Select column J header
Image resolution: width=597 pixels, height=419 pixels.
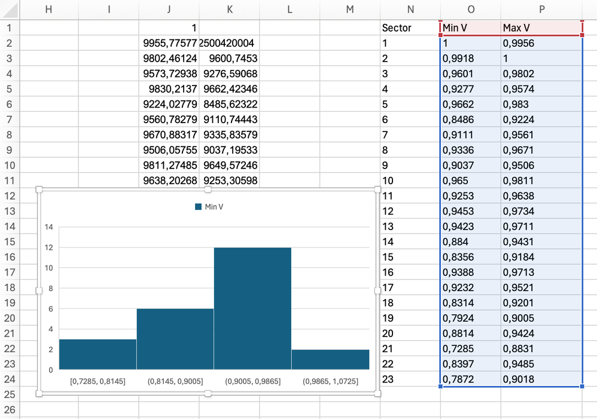point(169,10)
